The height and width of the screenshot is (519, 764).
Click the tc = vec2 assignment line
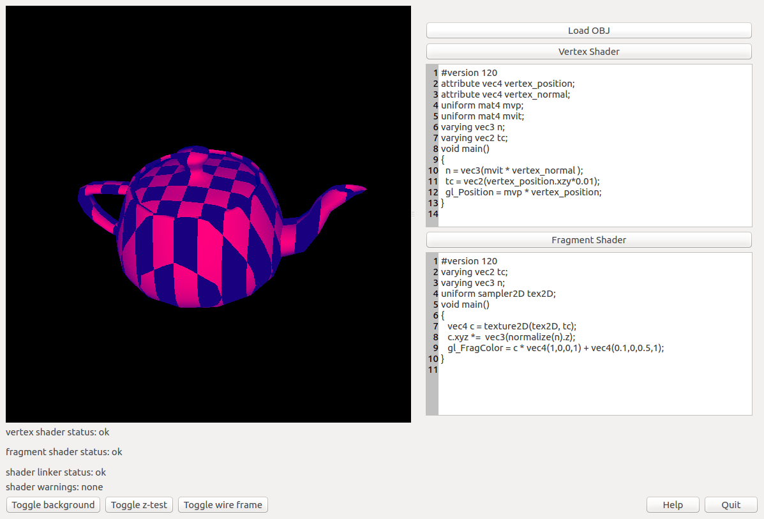coord(523,181)
